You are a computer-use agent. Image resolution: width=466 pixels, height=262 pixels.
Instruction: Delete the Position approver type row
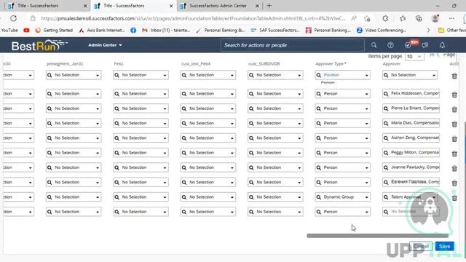pyautogui.click(x=454, y=76)
